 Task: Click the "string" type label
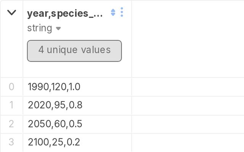(40, 28)
